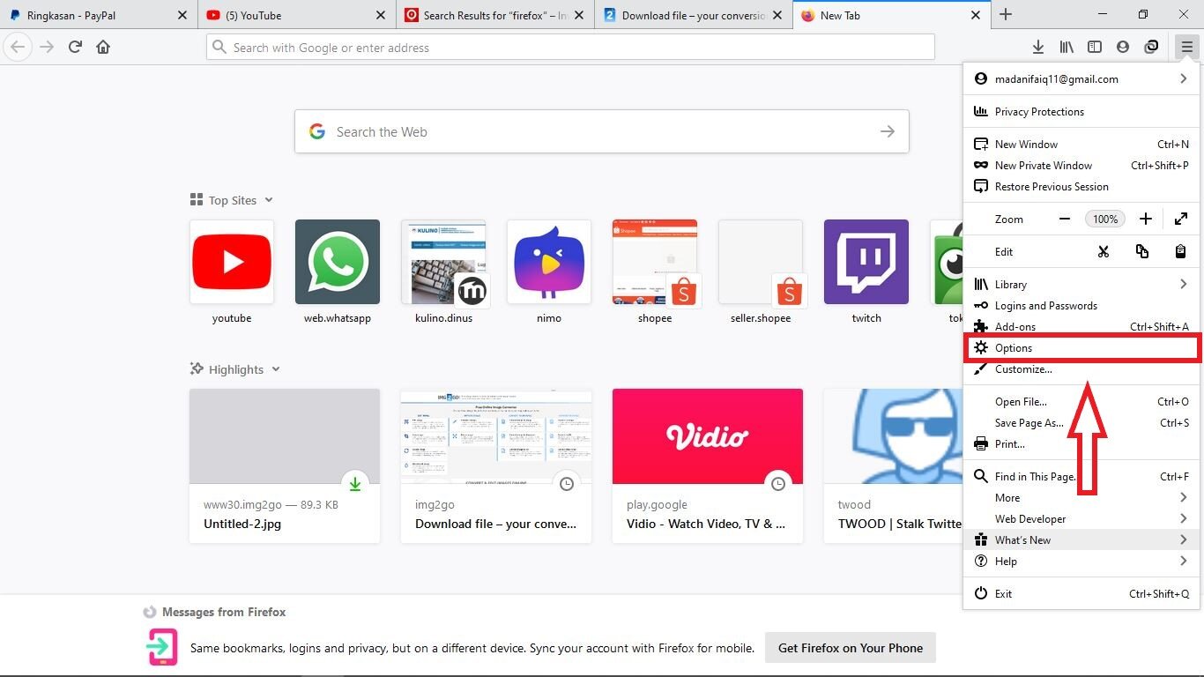Expand the Help submenu
Viewport: 1204px width, 677px height.
coord(1183,561)
